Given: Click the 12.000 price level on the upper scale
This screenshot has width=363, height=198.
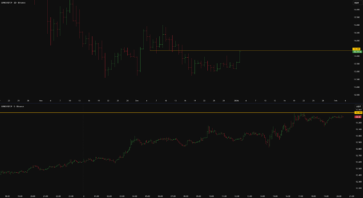Looking at the screenshot, I should (x=356, y=71).
